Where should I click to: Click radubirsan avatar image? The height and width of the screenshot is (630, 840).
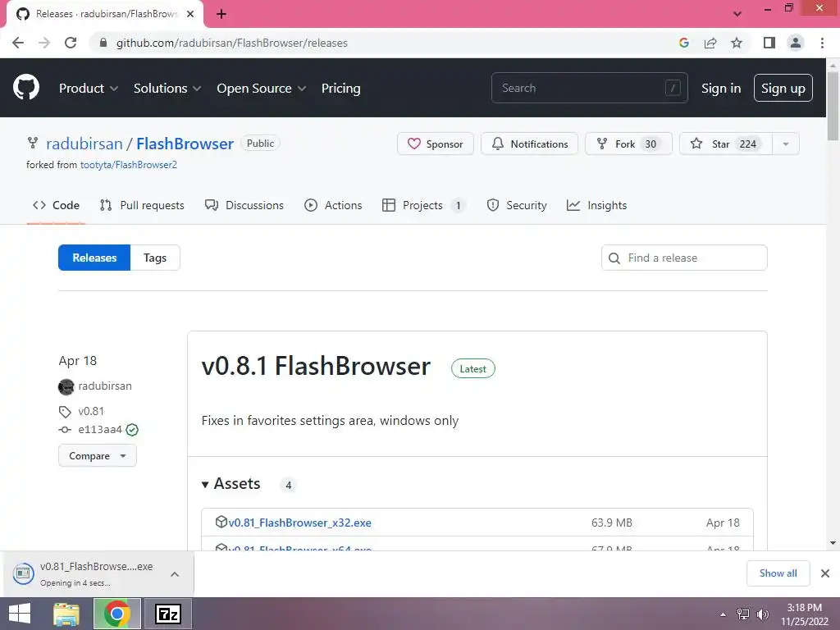[x=66, y=387]
